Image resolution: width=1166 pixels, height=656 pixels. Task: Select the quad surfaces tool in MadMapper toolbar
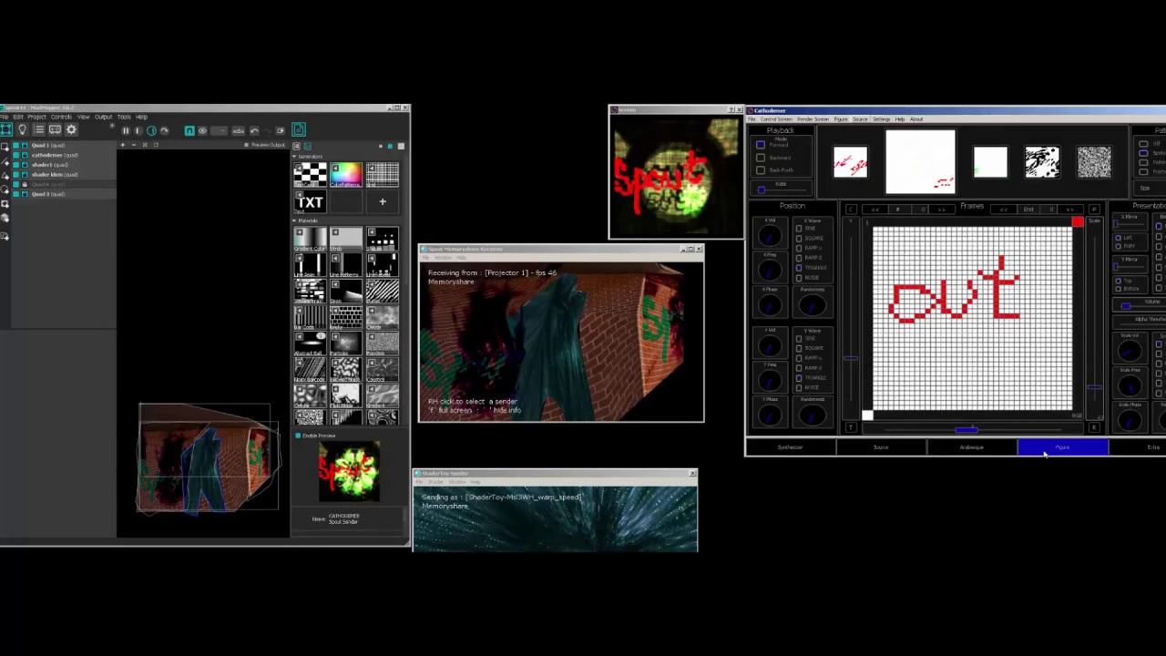point(6,129)
